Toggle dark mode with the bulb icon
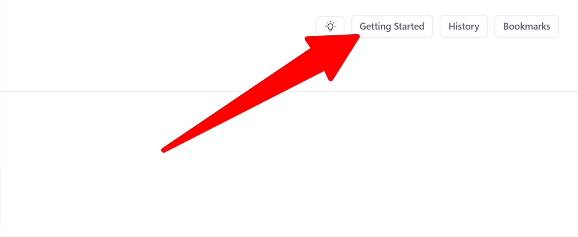 coord(330,26)
